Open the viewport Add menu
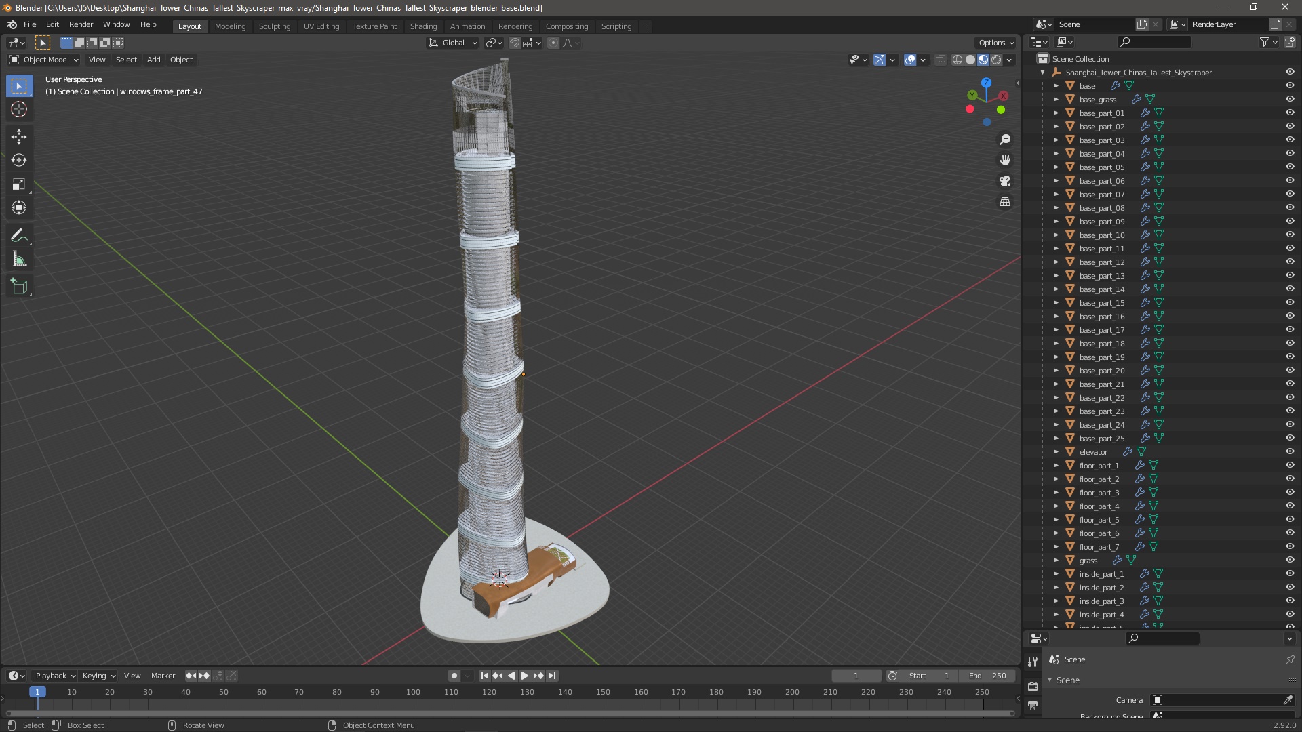This screenshot has width=1302, height=732. 154,60
